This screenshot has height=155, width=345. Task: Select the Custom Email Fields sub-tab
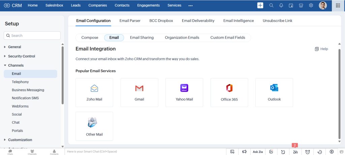[x=228, y=38]
